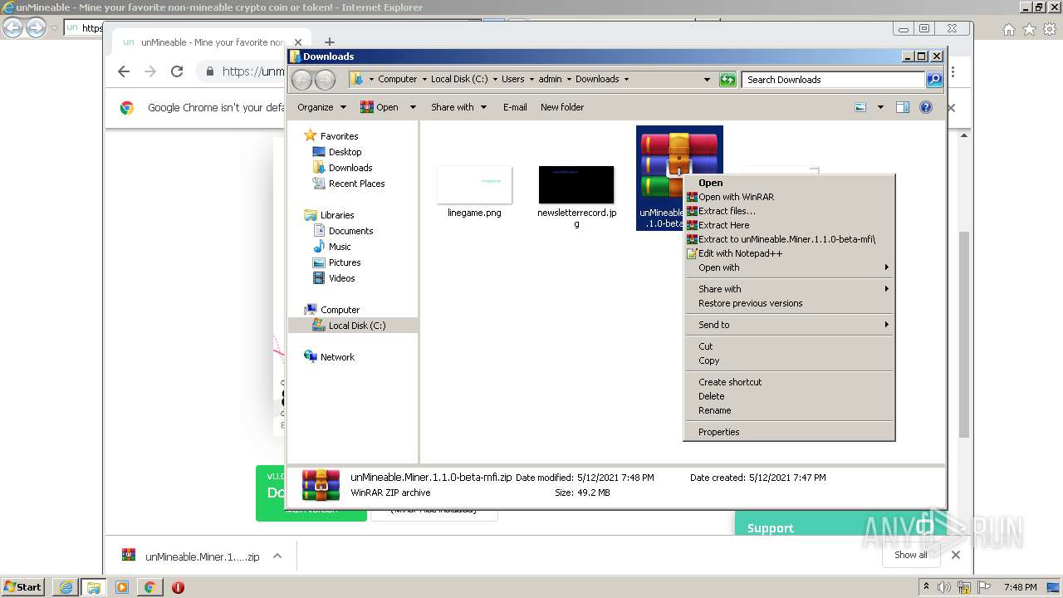Select Pictures library
This screenshot has height=598, width=1063.
[345, 262]
